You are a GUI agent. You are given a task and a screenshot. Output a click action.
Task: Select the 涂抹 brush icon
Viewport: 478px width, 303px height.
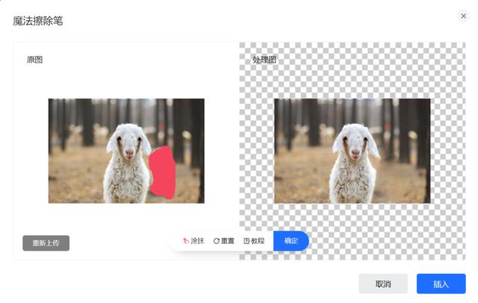pos(186,241)
